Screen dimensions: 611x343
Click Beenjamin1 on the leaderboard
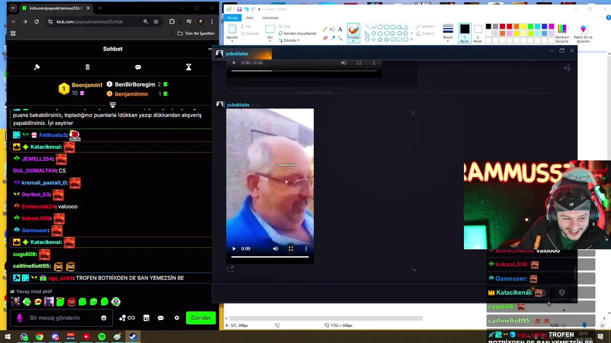pyautogui.click(x=87, y=85)
